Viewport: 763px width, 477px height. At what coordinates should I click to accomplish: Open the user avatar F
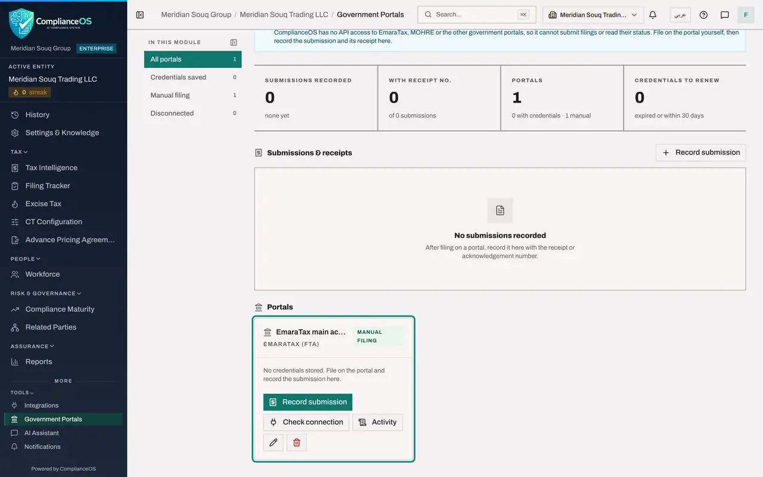coord(746,15)
